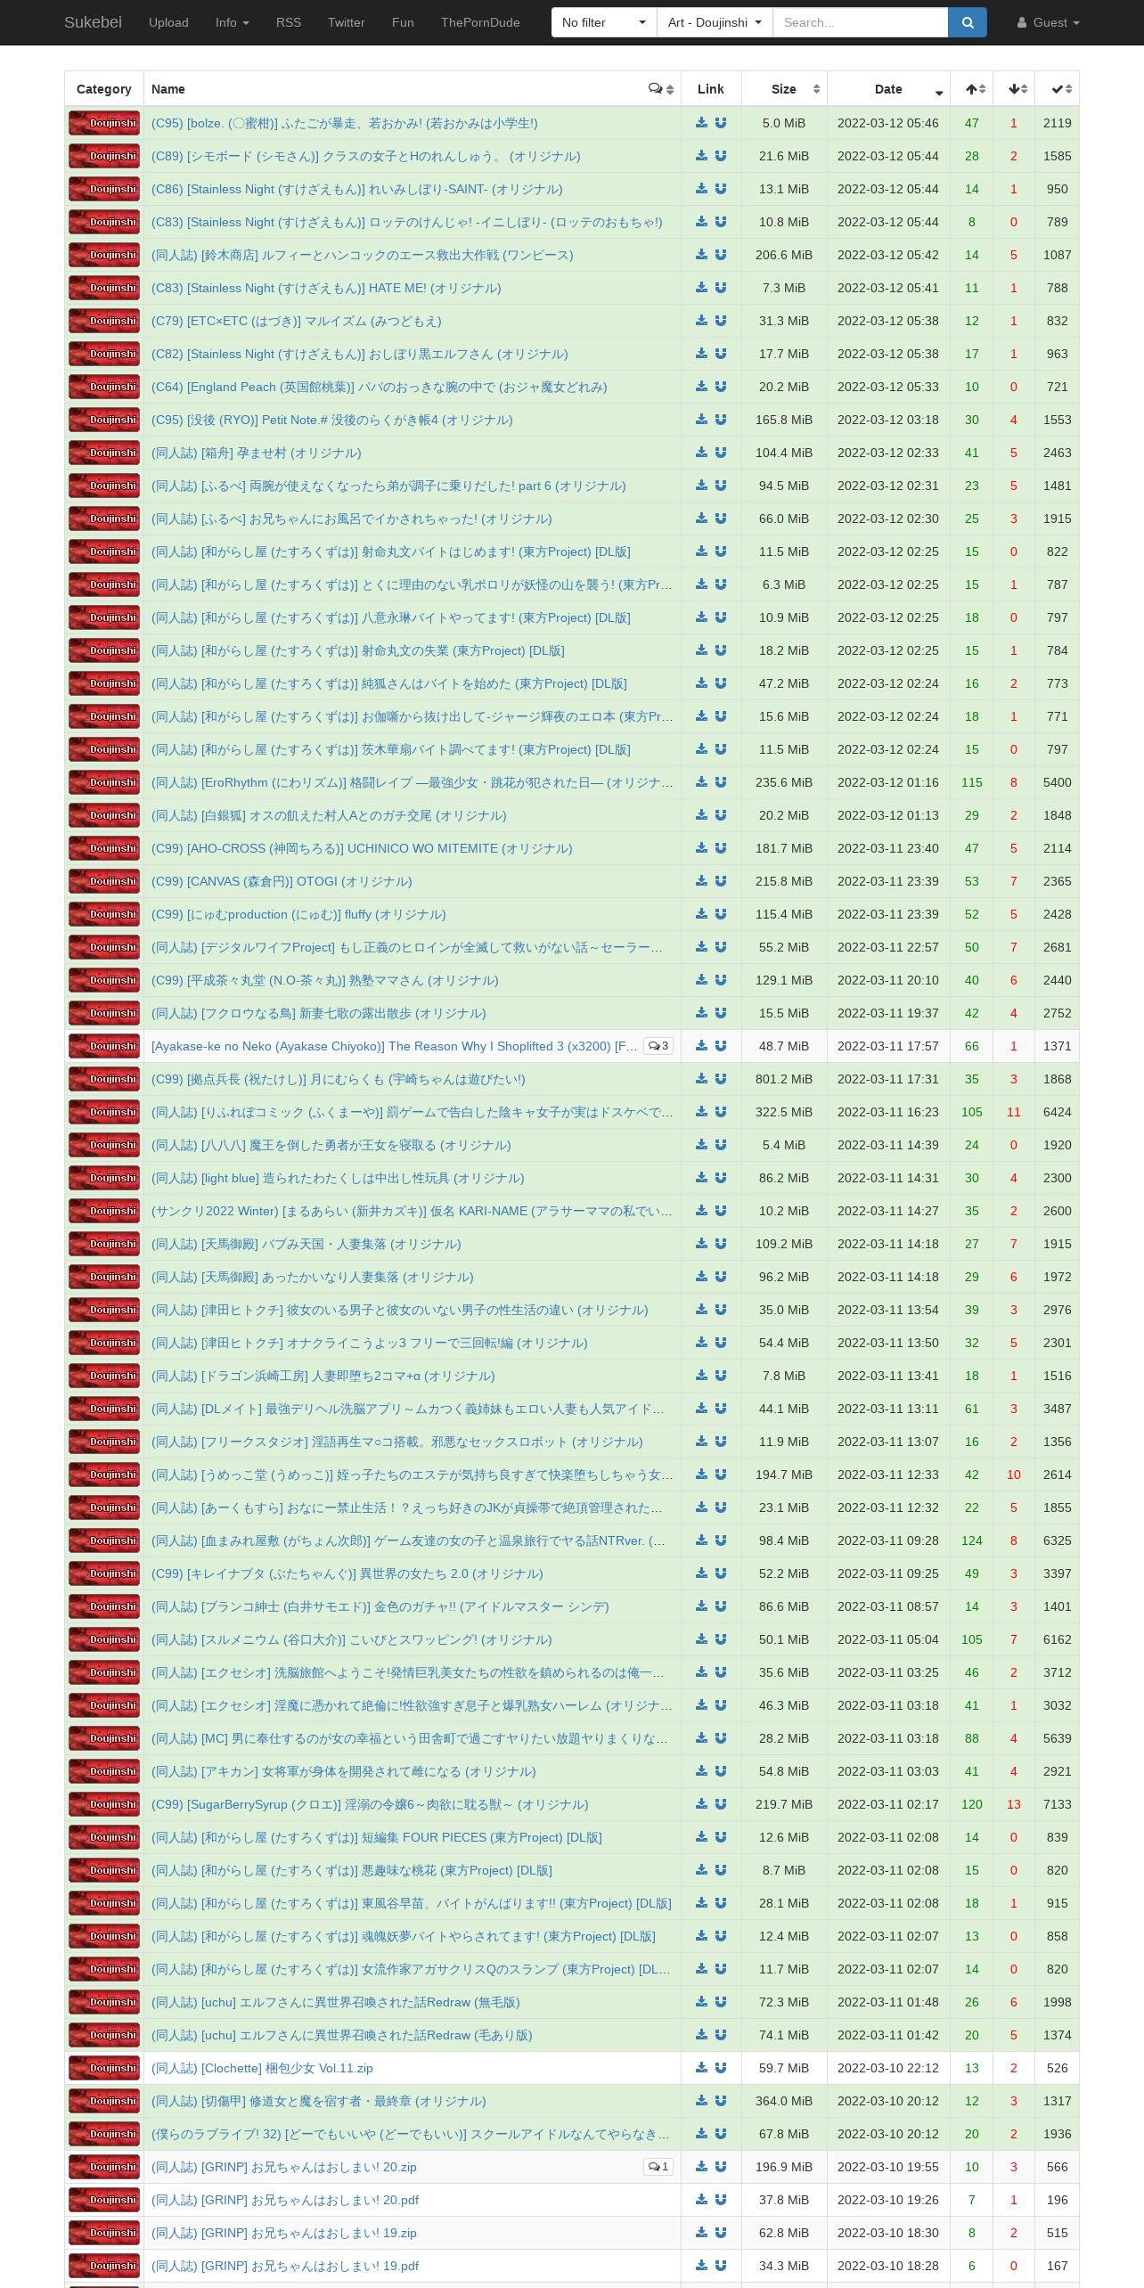Viewport: 1144px width, 2288px height.
Task: Open magnet link for the 181.7 MiB entry
Action: point(721,848)
